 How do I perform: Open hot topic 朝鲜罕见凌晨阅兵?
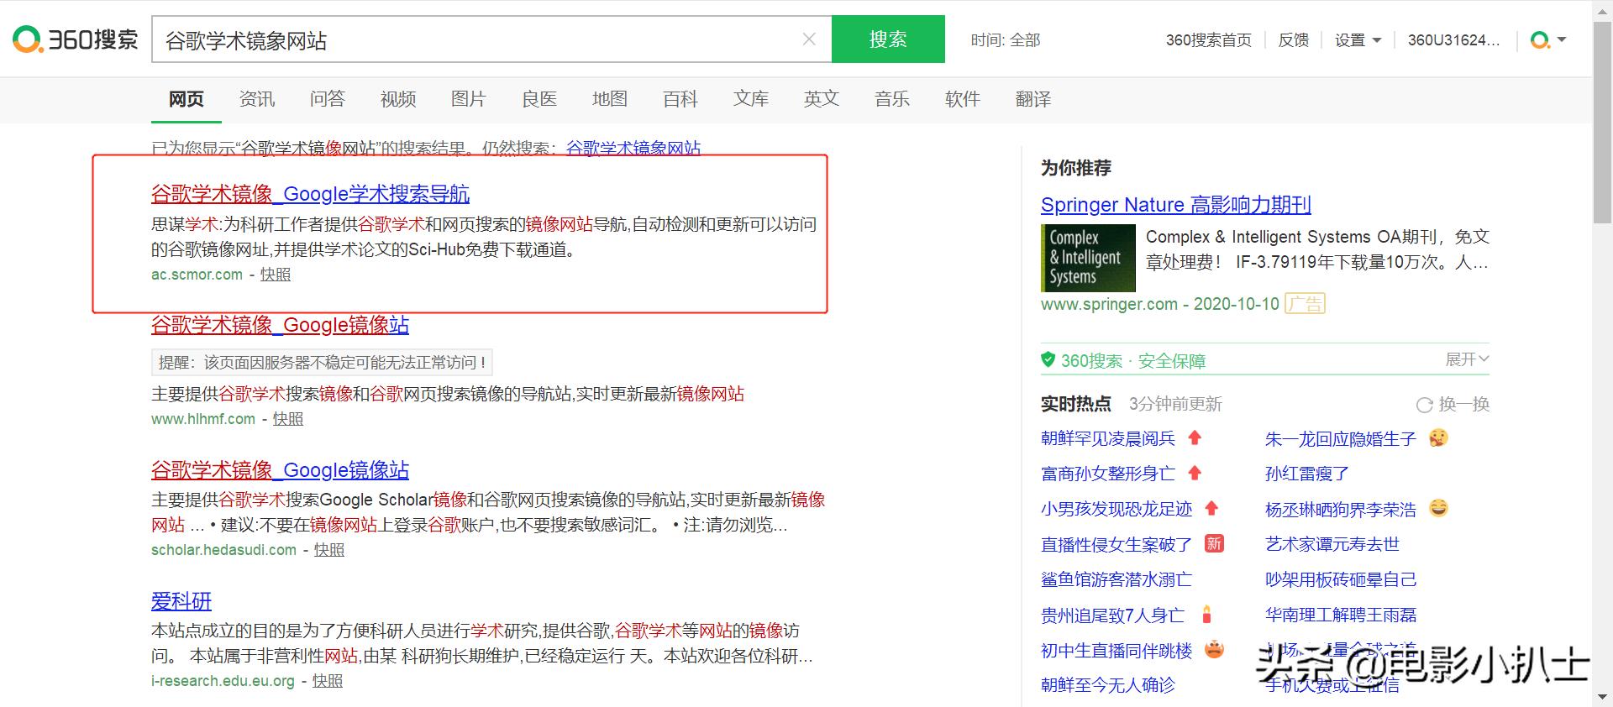click(1108, 438)
